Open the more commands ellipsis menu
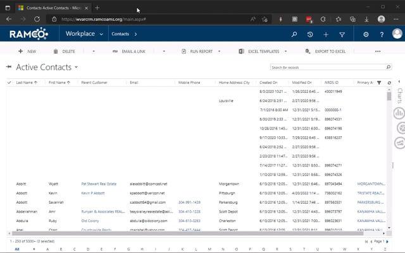The height and width of the screenshot is (253, 405). coord(378,51)
